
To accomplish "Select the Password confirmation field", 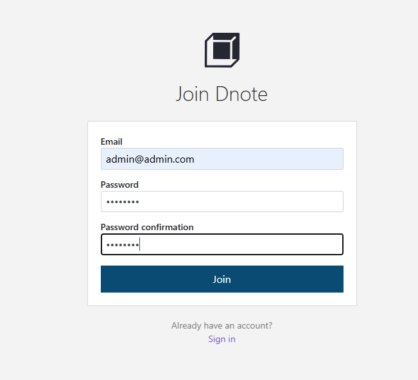I will point(222,244).
